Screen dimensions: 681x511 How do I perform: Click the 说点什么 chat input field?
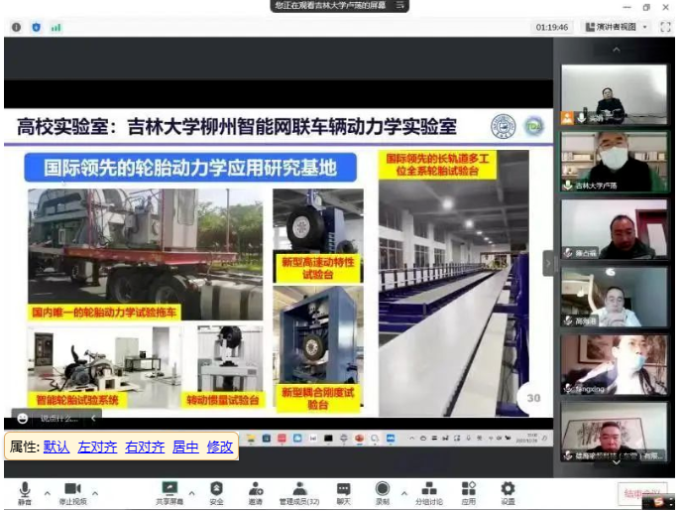pyautogui.click(x=59, y=419)
